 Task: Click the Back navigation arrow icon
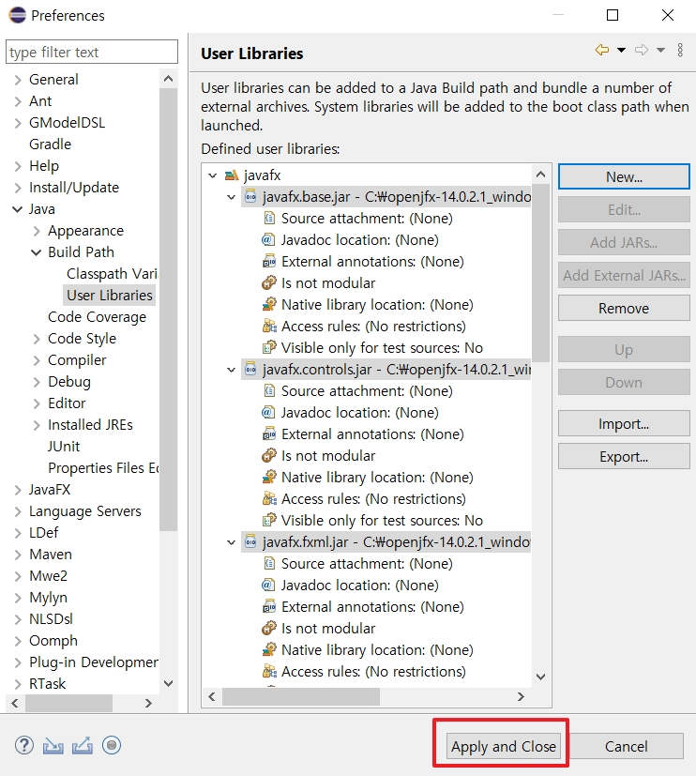coord(602,50)
